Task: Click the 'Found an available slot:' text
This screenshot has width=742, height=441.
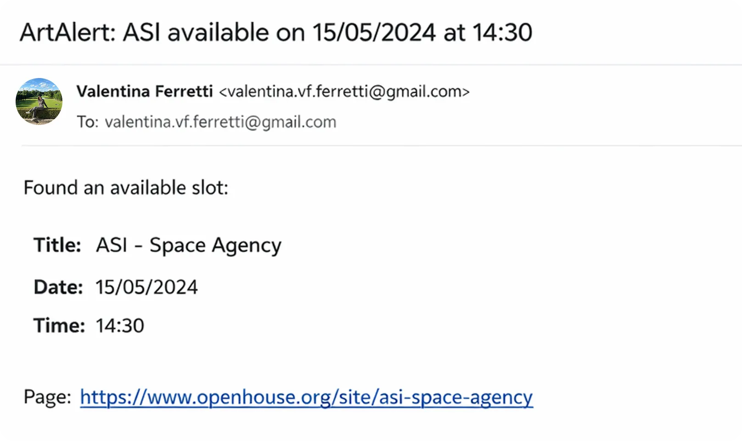Action: [126, 188]
